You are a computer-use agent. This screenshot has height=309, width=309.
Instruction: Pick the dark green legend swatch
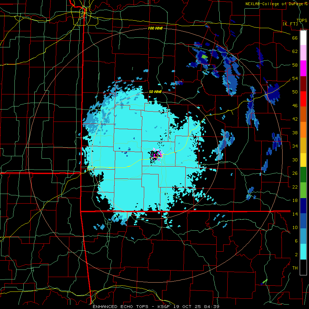(x=303, y=175)
